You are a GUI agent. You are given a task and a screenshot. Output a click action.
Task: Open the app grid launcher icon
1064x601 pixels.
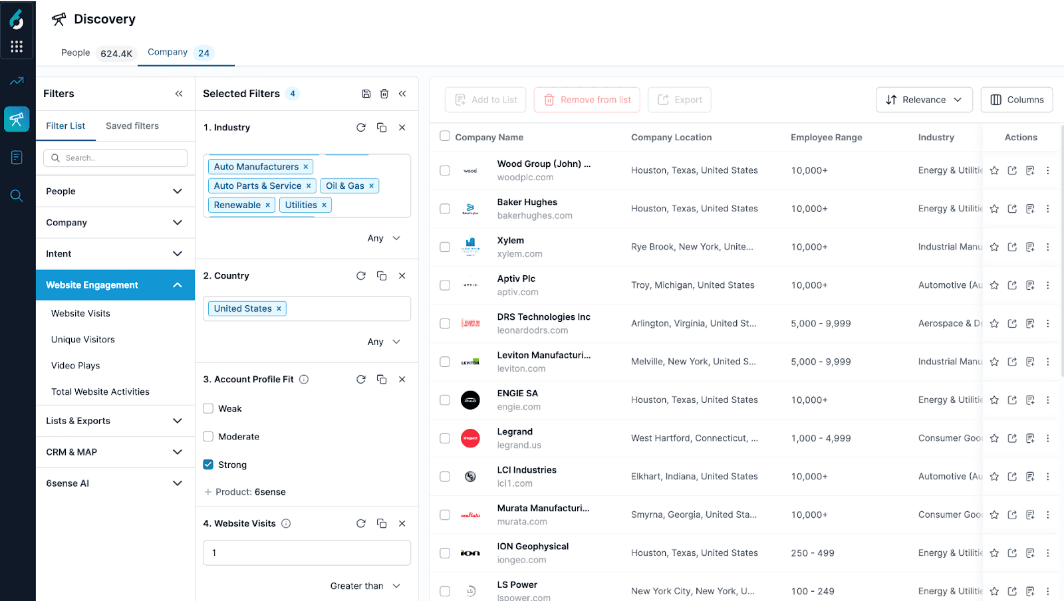pos(17,47)
